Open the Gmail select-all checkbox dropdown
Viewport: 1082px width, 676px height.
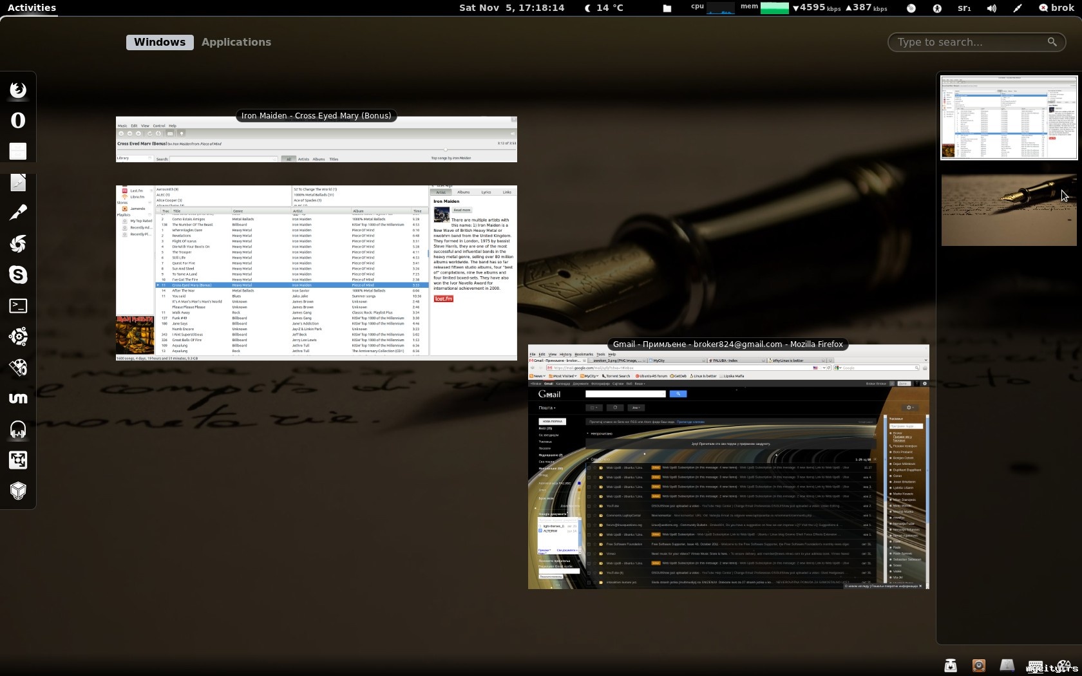pos(594,408)
